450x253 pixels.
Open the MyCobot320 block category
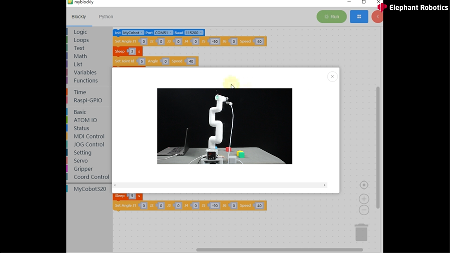point(90,189)
